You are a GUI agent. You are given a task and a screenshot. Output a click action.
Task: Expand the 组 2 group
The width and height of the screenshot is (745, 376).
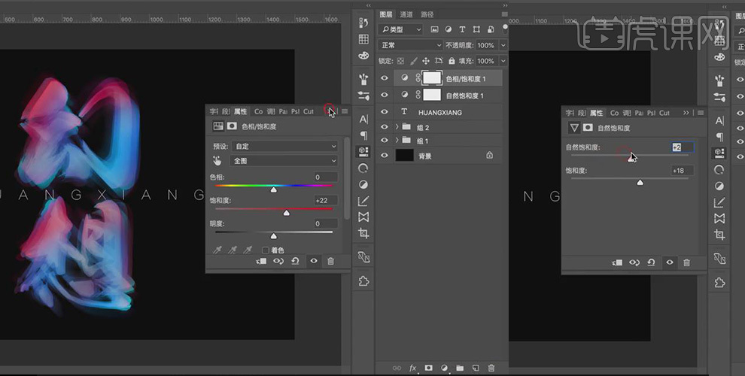(x=397, y=127)
